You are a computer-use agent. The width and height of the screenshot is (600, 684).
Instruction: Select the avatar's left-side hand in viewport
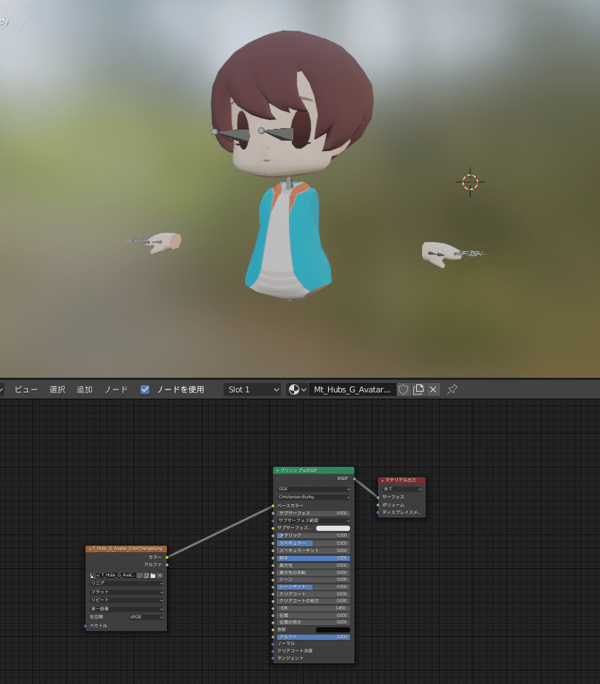coord(165,242)
